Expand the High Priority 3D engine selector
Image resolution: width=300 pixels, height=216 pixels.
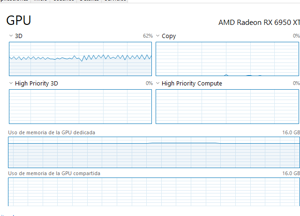(11, 83)
